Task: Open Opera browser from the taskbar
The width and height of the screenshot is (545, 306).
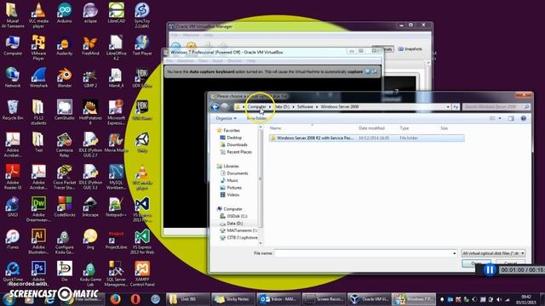Action: [135, 298]
